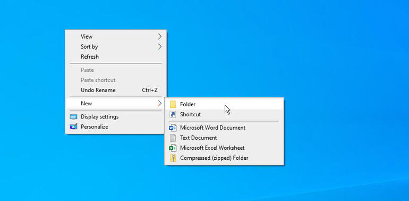Open Display settings from context menu

coord(116,117)
